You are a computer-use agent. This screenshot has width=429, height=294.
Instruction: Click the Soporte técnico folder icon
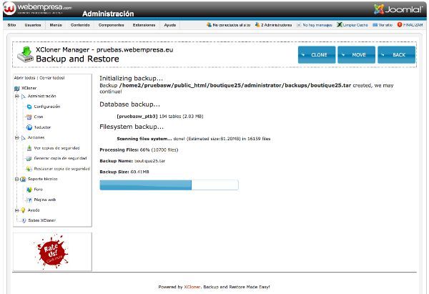tap(24, 179)
